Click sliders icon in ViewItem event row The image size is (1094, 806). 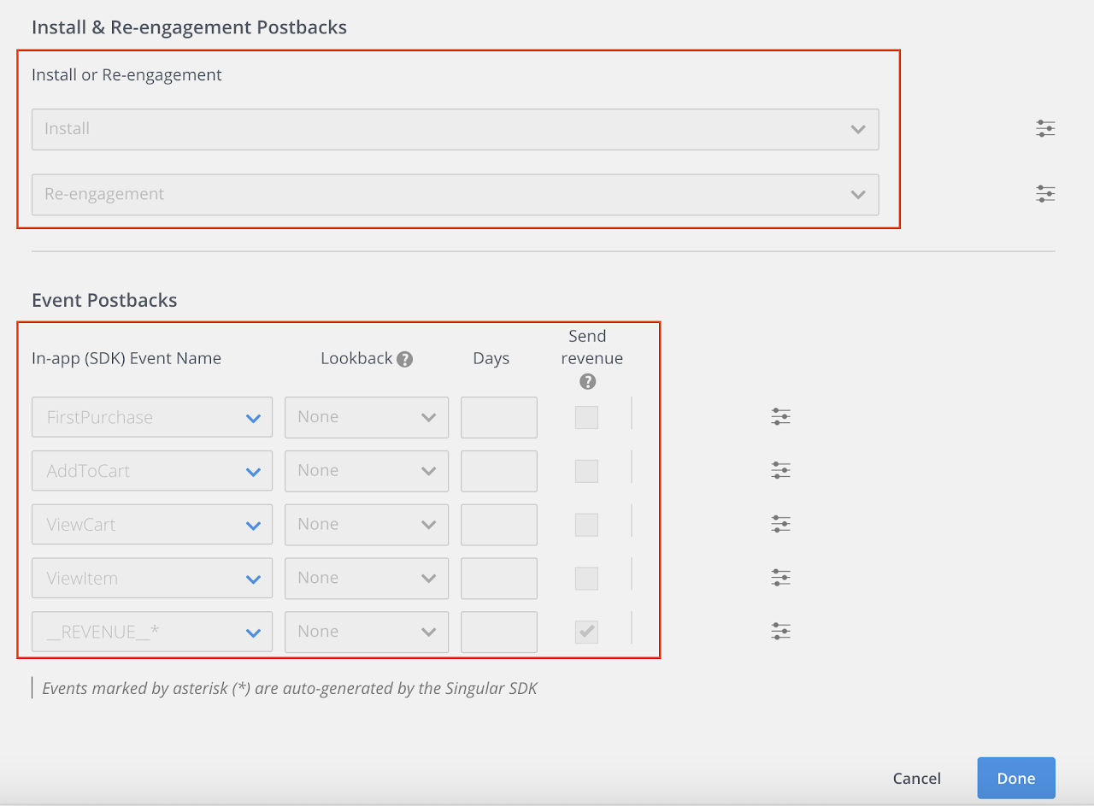coord(779,578)
